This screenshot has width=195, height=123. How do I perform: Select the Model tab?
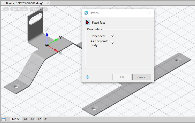pyautogui.click(x=16, y=119)
